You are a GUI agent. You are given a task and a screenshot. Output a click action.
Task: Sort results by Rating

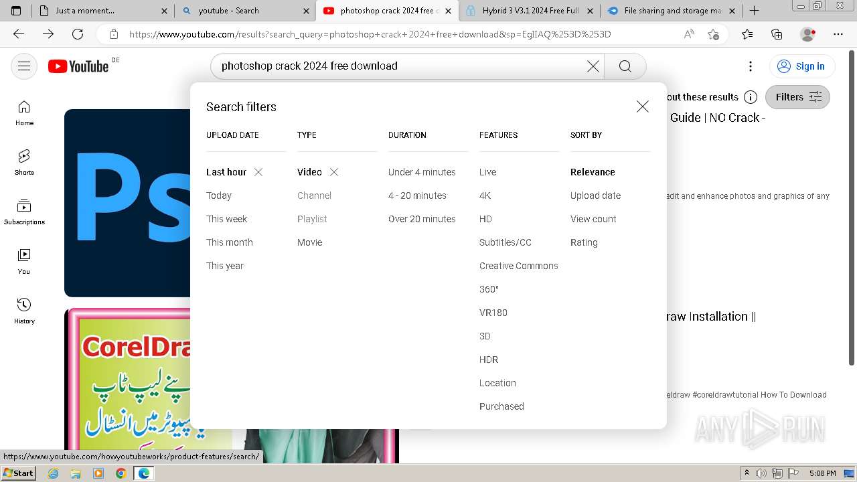584,242
